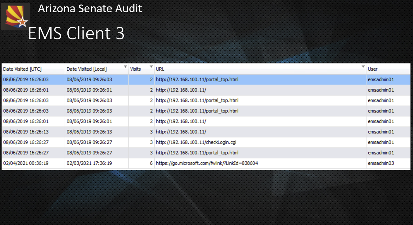413x225 pixels.
Task: Click the Arizona flag logo
Action: point(16,17)
